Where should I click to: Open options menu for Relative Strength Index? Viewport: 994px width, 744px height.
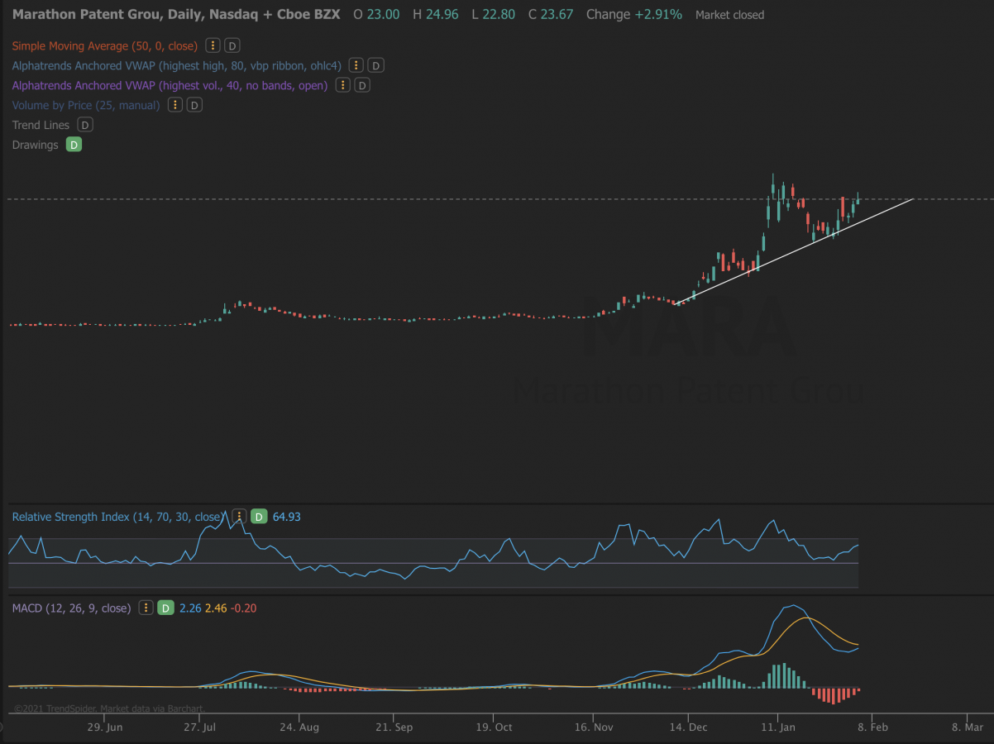[x=239, y=517]
